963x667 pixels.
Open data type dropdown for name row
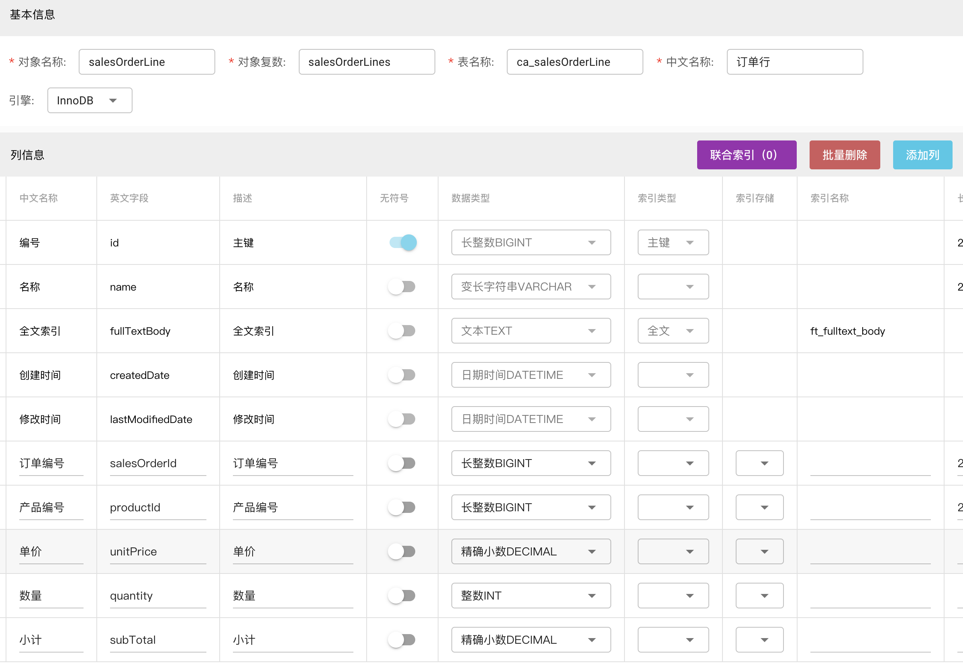coord(530,286)
